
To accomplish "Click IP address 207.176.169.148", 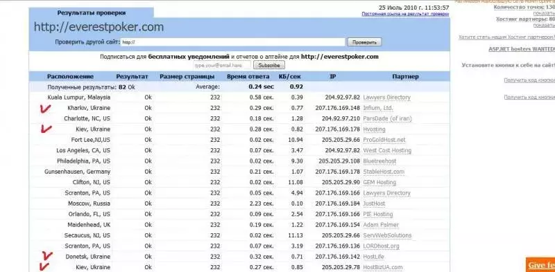I will [x=338, y=108].
